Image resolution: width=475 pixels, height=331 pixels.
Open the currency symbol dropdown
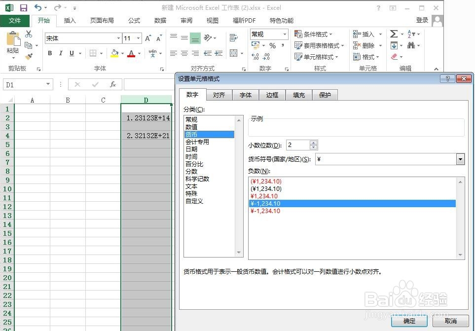pyautogui.click(x=461, y=159)
